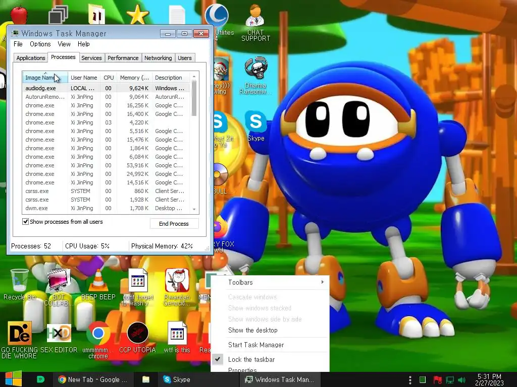Sort processes by CPU column

[109, 78]
